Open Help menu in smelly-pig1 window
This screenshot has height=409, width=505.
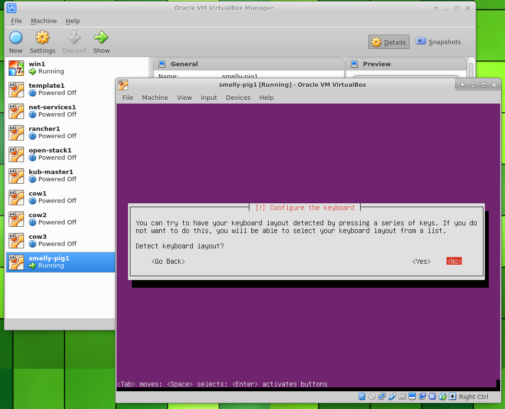click(266, 98)
